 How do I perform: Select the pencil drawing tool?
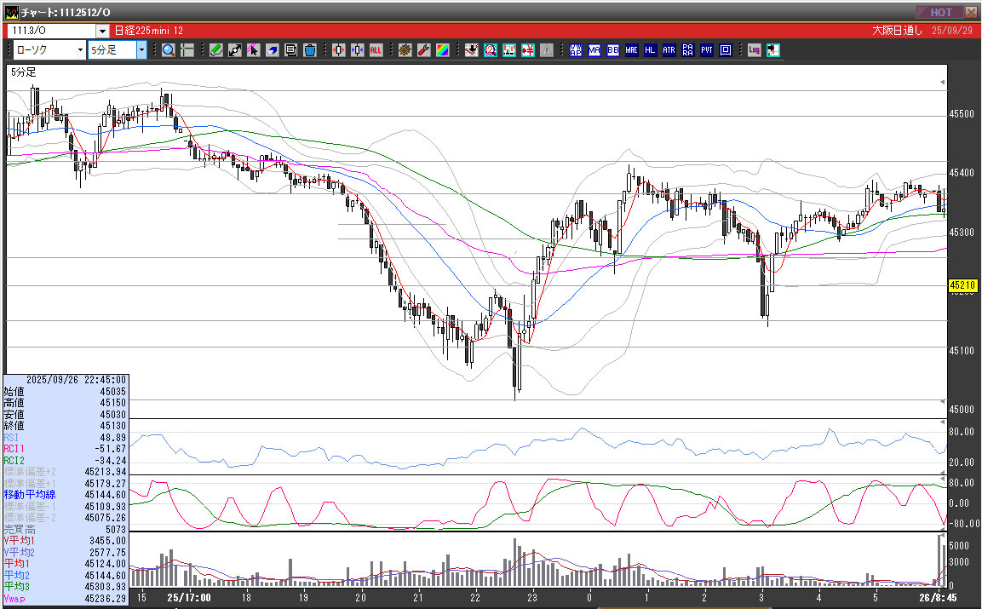pos(216,50)
